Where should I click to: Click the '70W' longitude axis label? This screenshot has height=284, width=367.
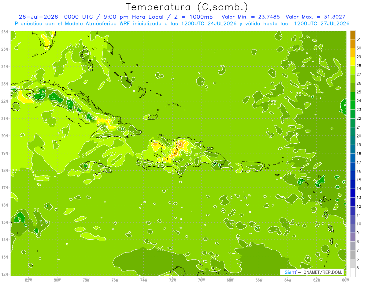point(201,280)
